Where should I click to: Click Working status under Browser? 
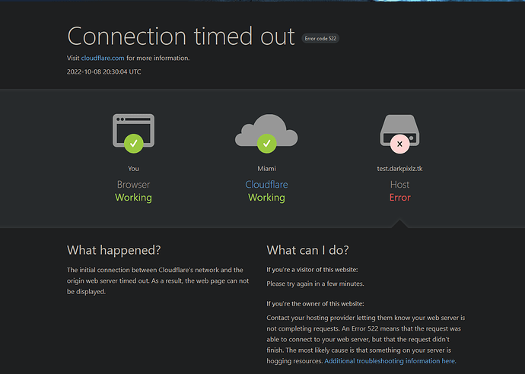tap(133, 198)
